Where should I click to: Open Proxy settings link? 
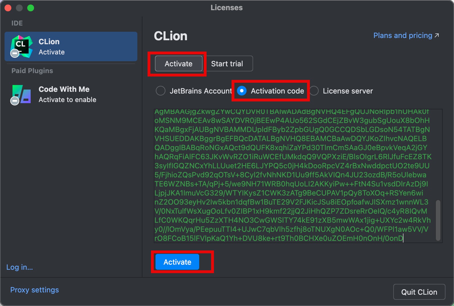pyautogui.click(x=35, y=290)
